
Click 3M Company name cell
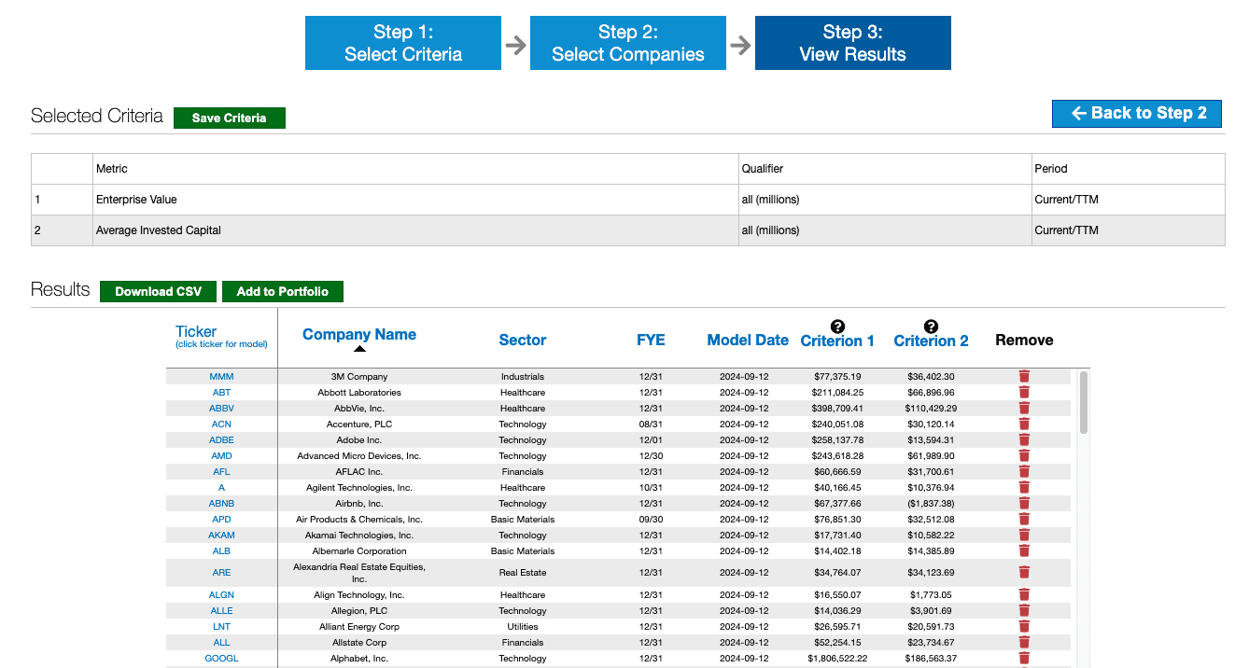coord(359,377)
